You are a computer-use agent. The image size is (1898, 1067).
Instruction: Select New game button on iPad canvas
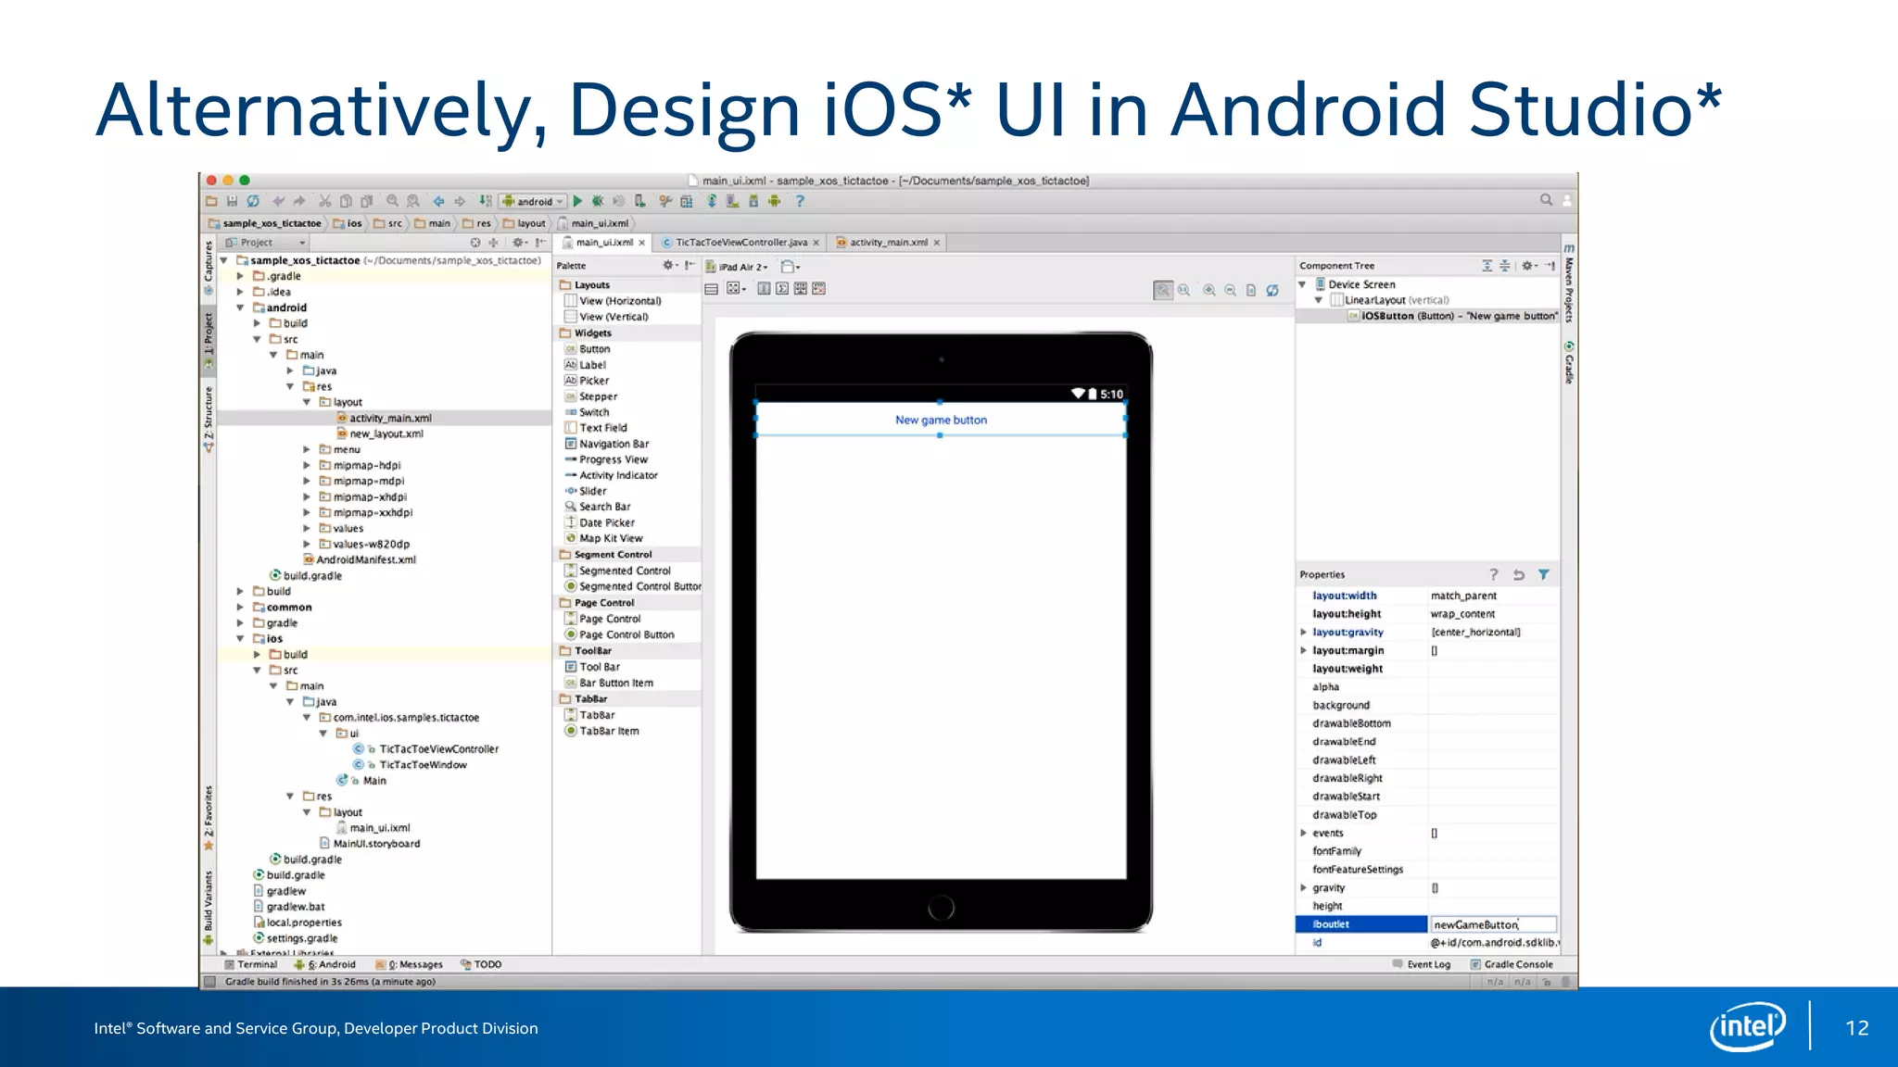941,420
